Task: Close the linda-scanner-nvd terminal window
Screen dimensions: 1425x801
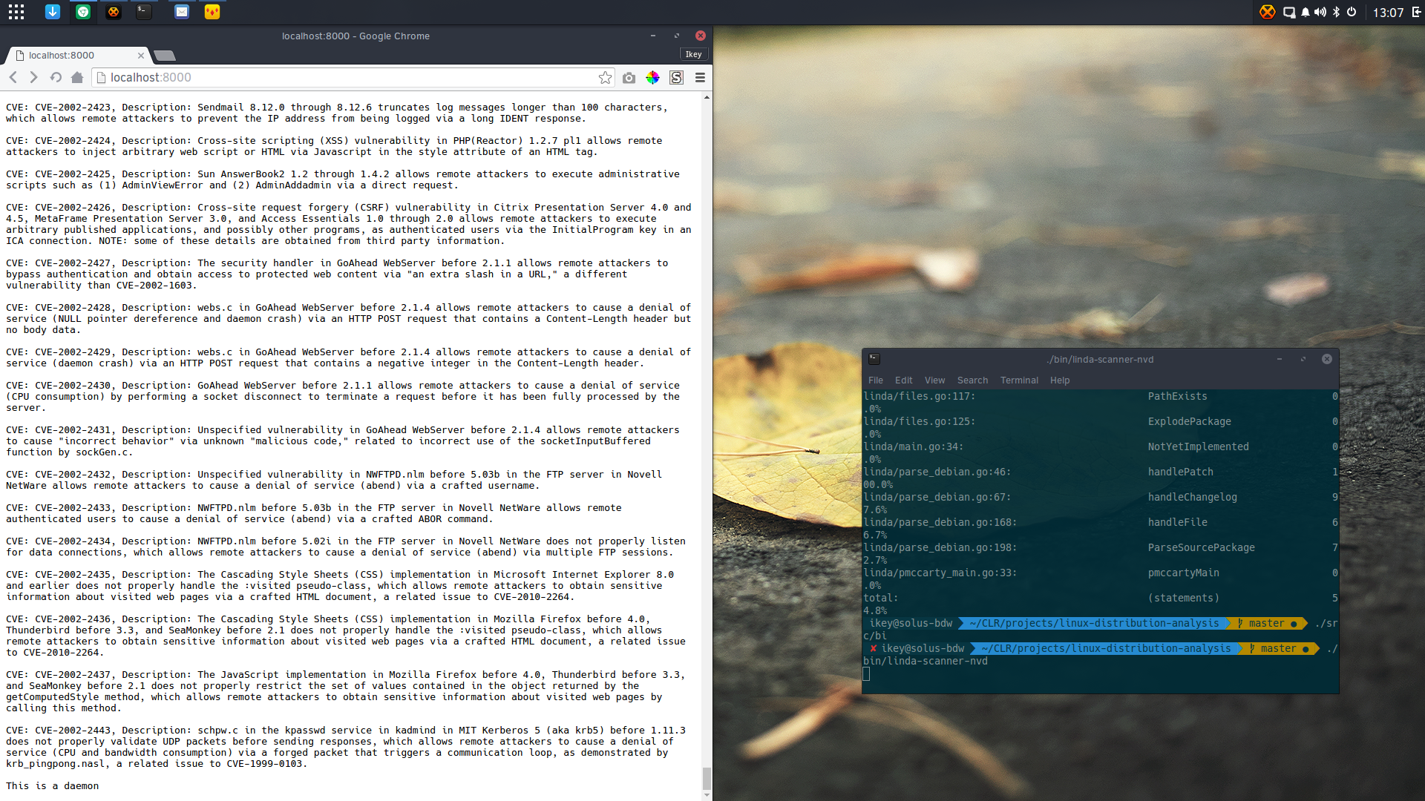Action: (1327, 359)
